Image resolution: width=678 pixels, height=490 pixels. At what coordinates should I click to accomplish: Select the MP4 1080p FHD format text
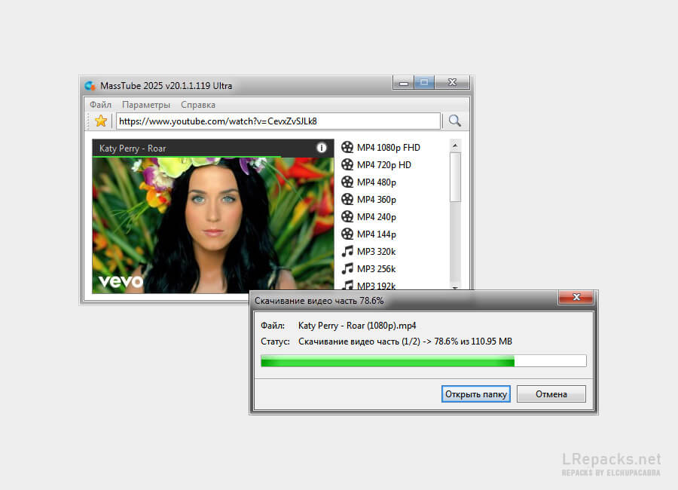[388, 148]
